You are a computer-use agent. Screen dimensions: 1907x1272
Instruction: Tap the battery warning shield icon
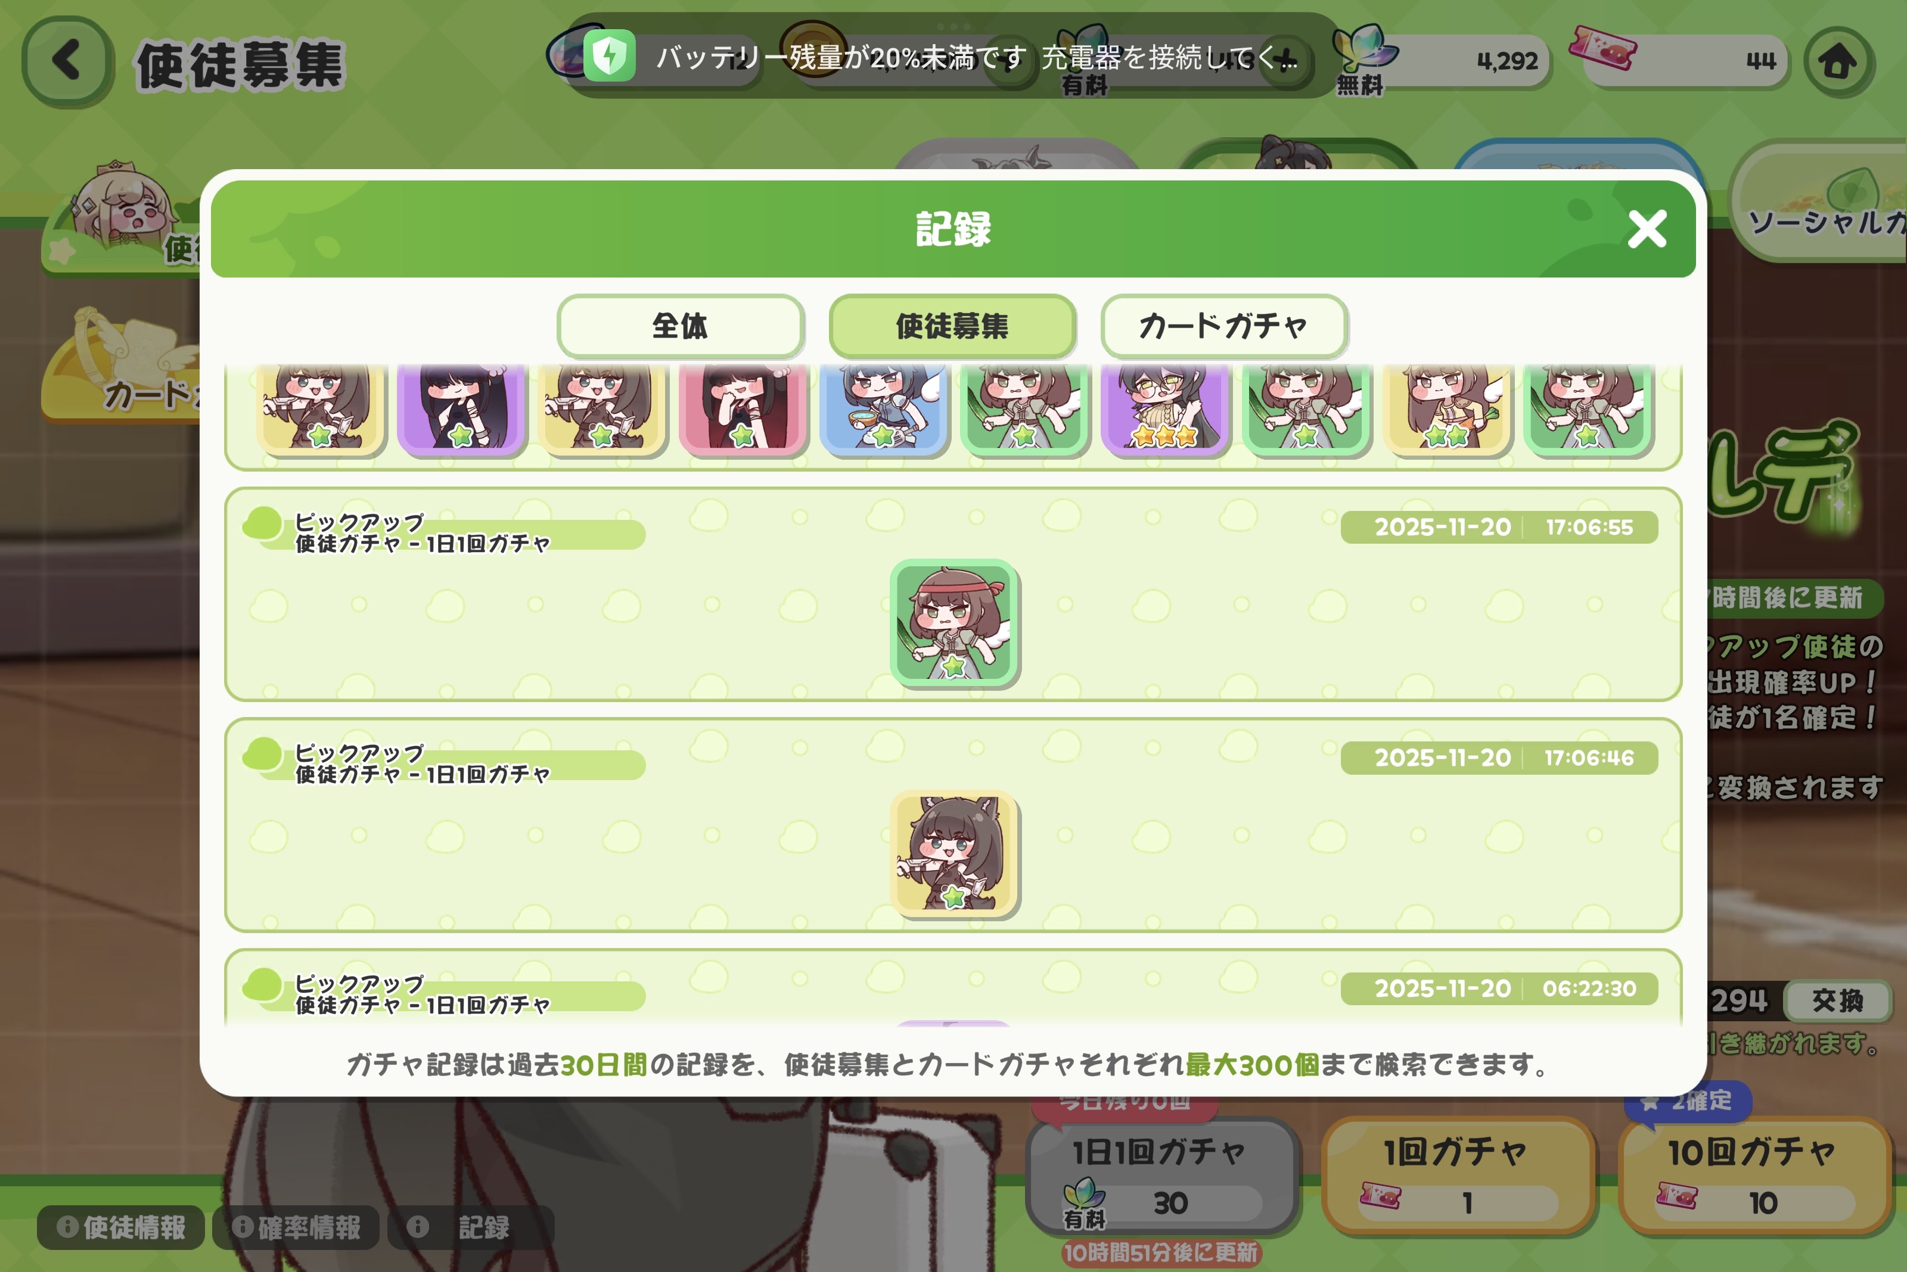(x=610, y=56)
